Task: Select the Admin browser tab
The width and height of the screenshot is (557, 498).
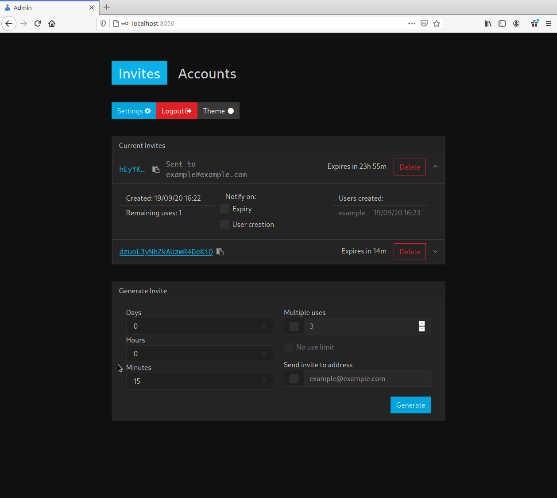Action: click(49, 8)
